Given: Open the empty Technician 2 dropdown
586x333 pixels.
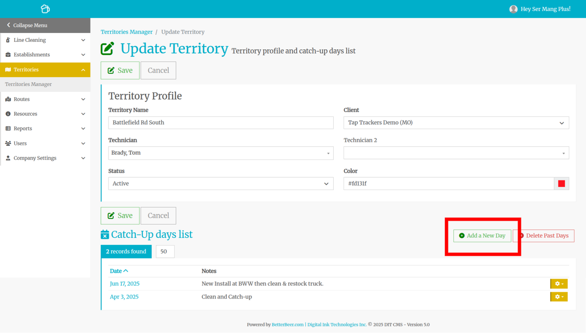Looking at the screenshot, I should click(x=456, y=153).
